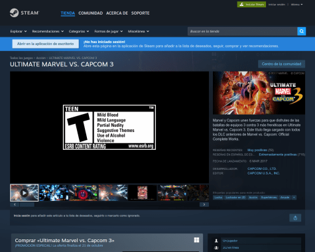Click the search magnifier icon
Viewport: 315px width, 252px height.
[x=302, y=31]
